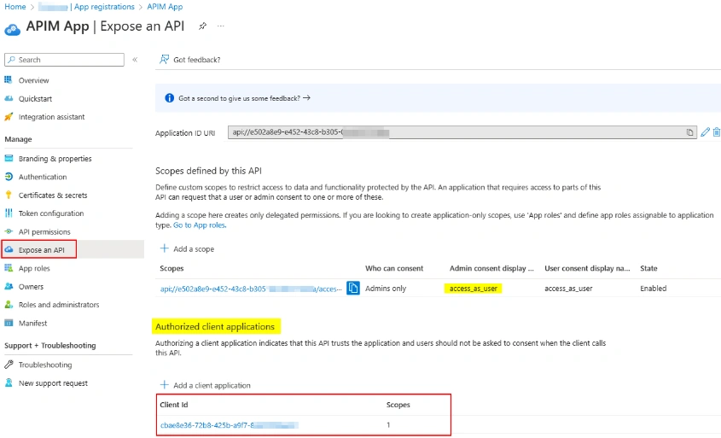Open the feedback banner link

pyautogui.click(x=244, y=98)
